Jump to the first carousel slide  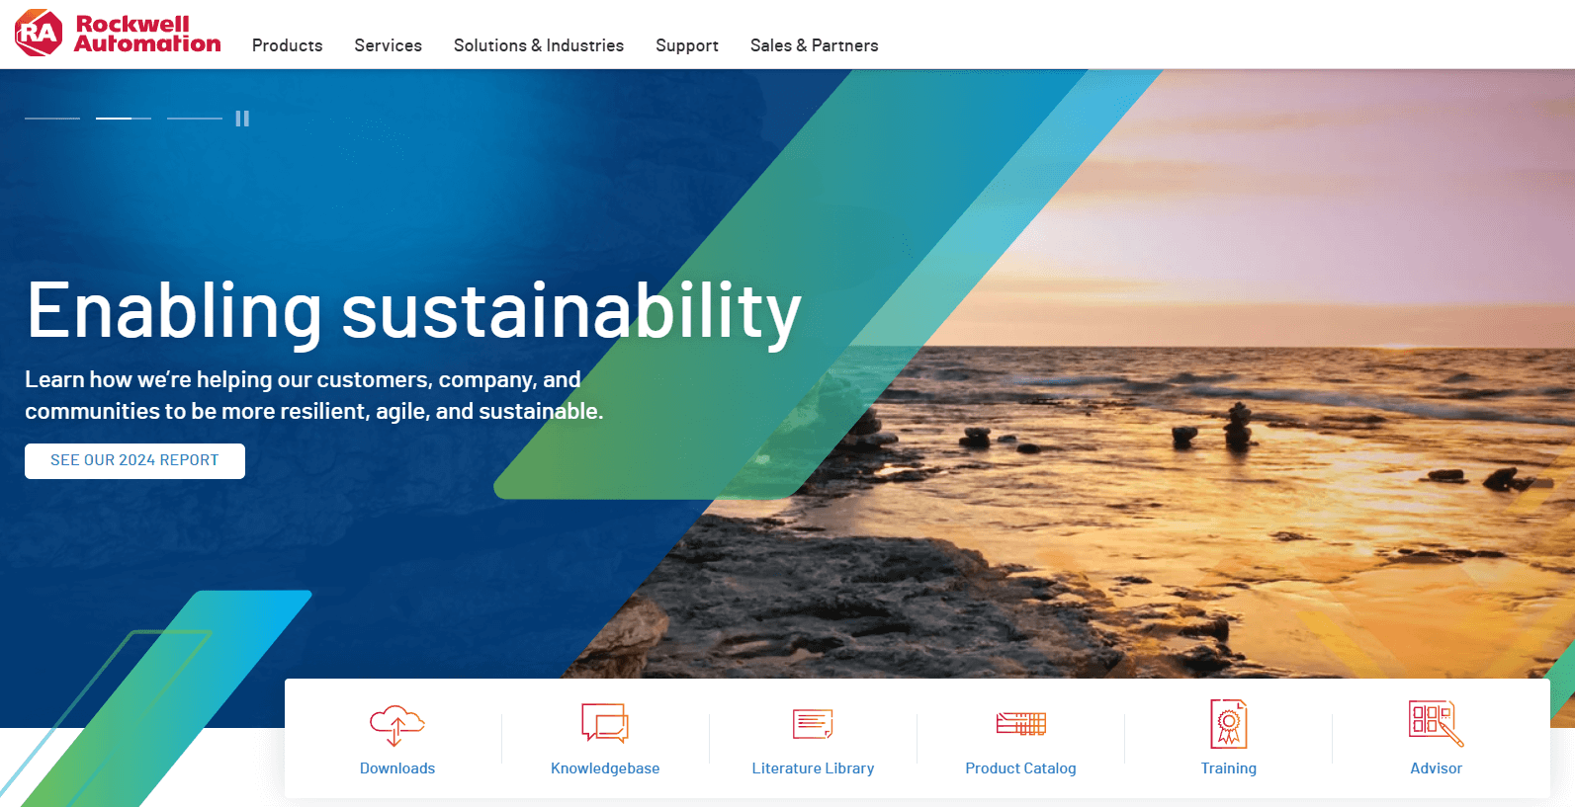(52, 119)
